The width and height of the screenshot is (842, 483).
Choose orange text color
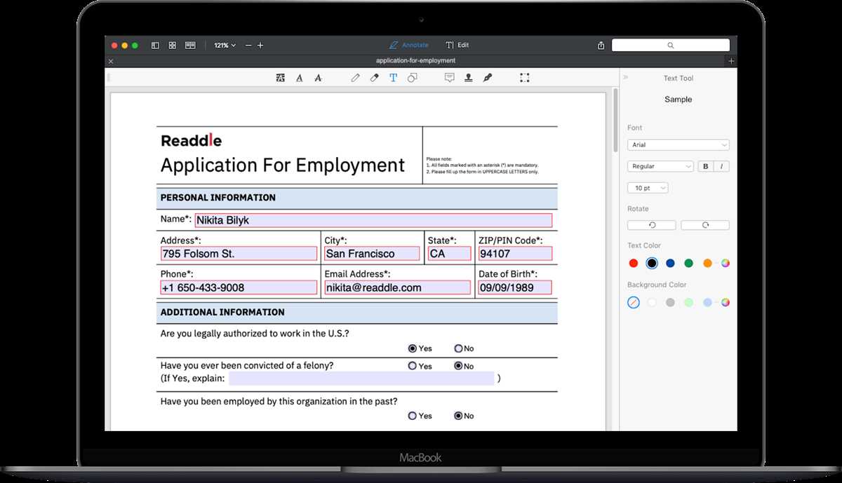707,263
